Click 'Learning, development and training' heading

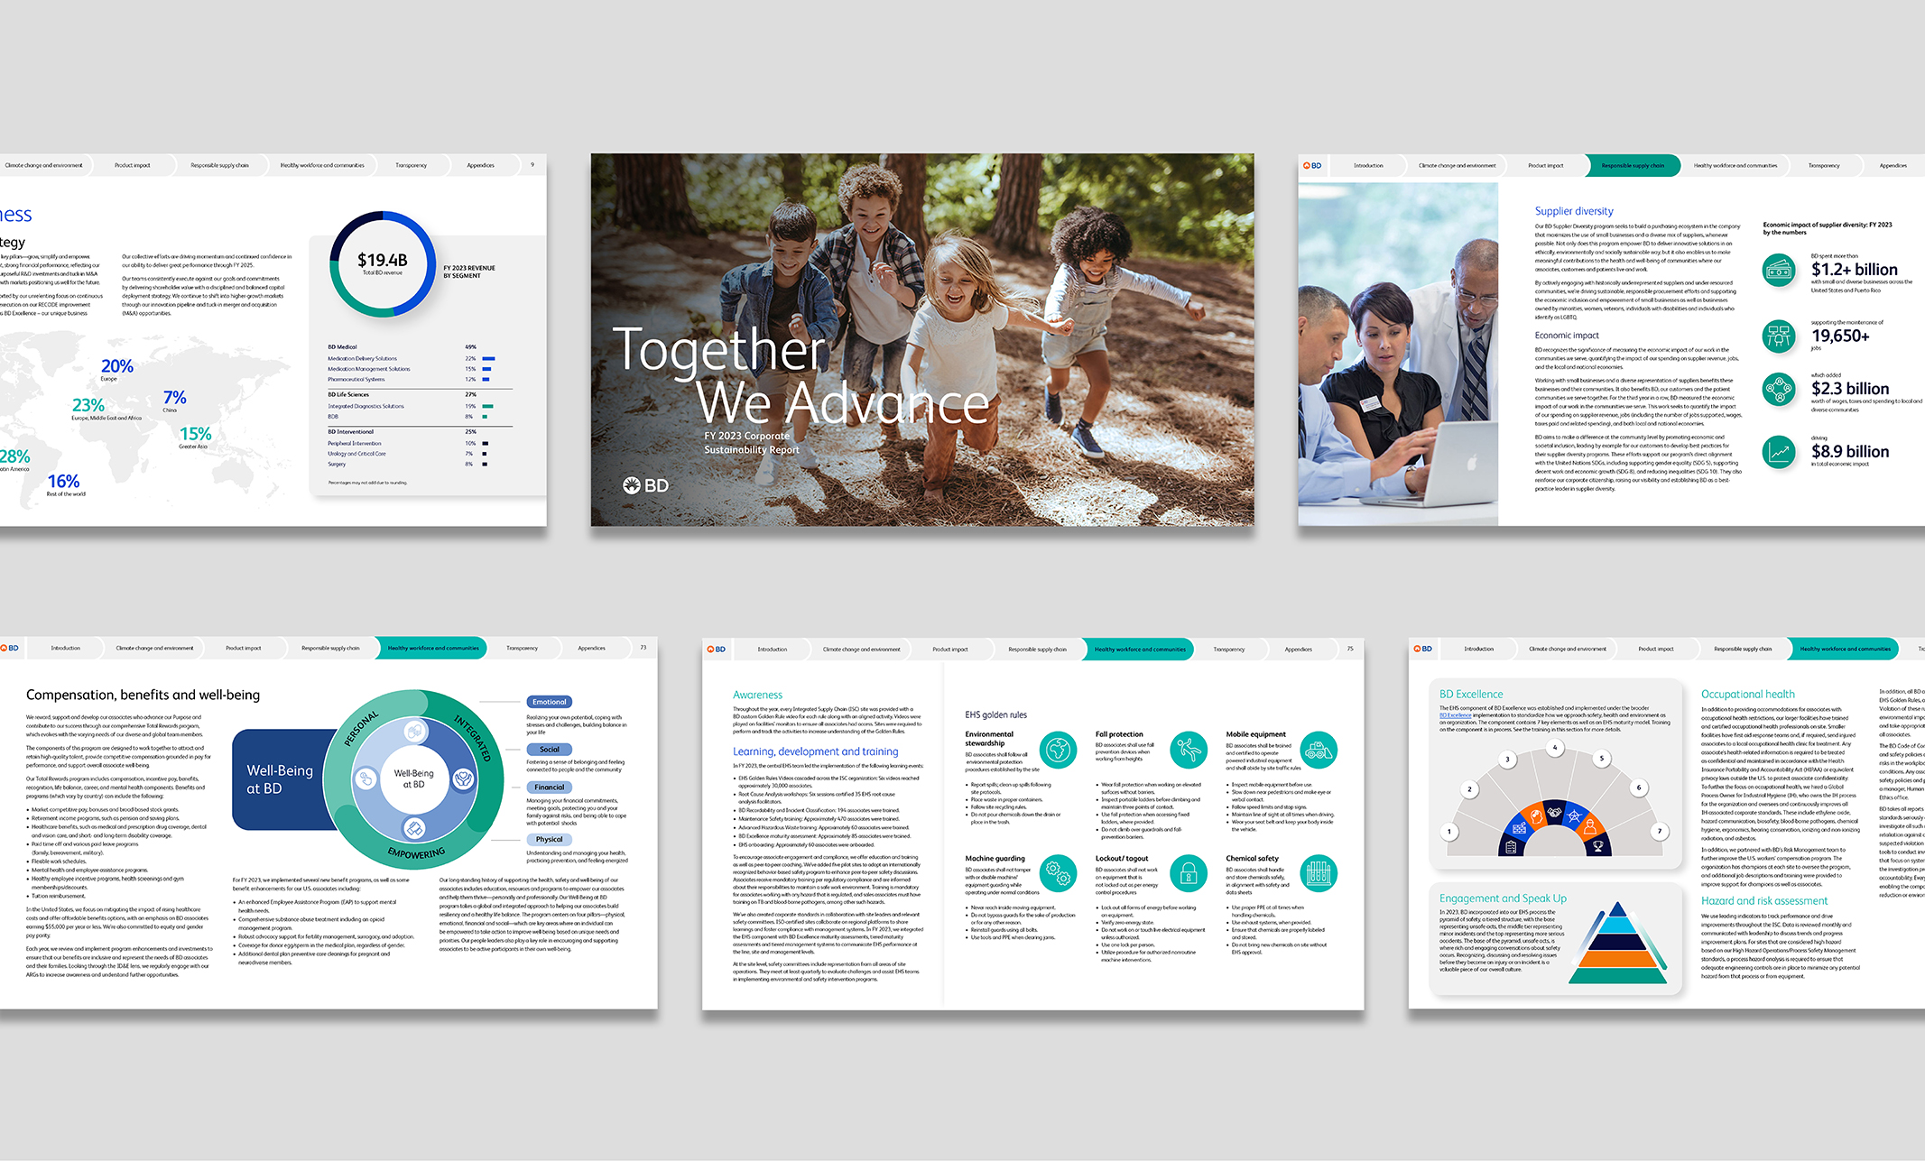[816, 751]
